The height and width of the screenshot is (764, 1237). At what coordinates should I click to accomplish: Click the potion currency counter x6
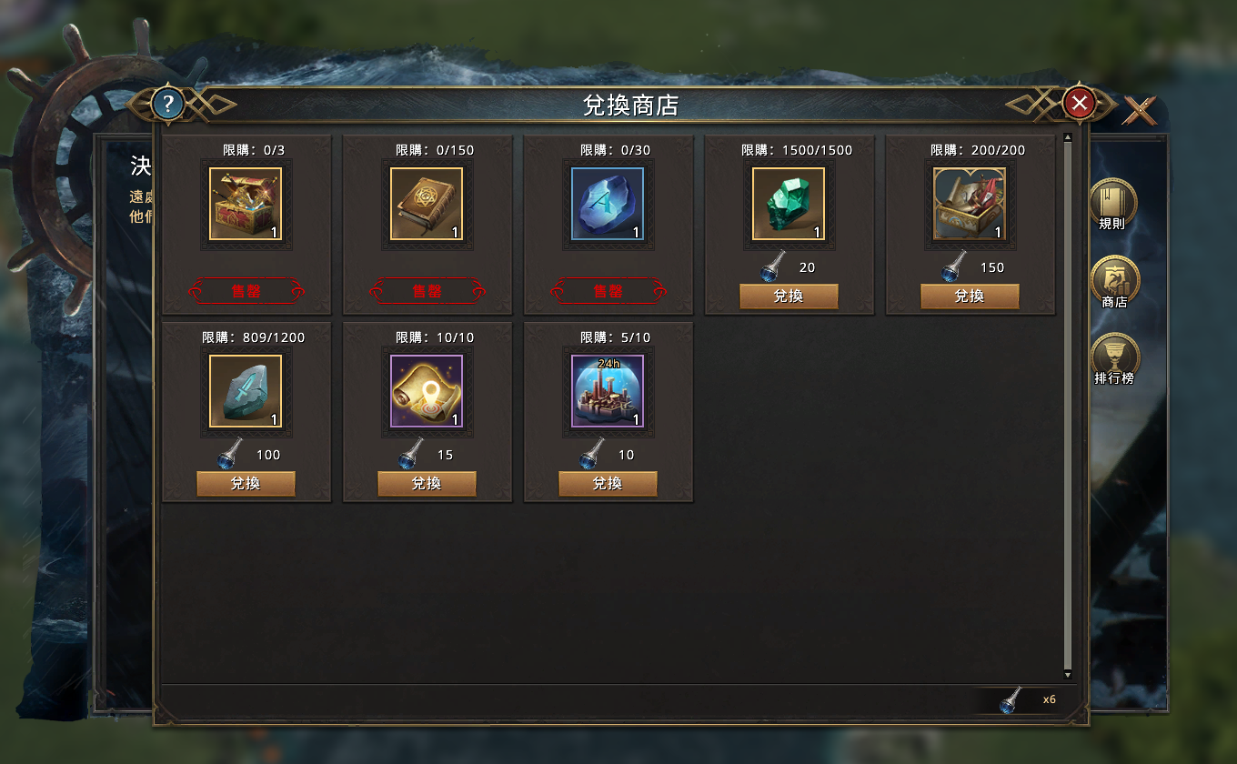coord(1028,700)
